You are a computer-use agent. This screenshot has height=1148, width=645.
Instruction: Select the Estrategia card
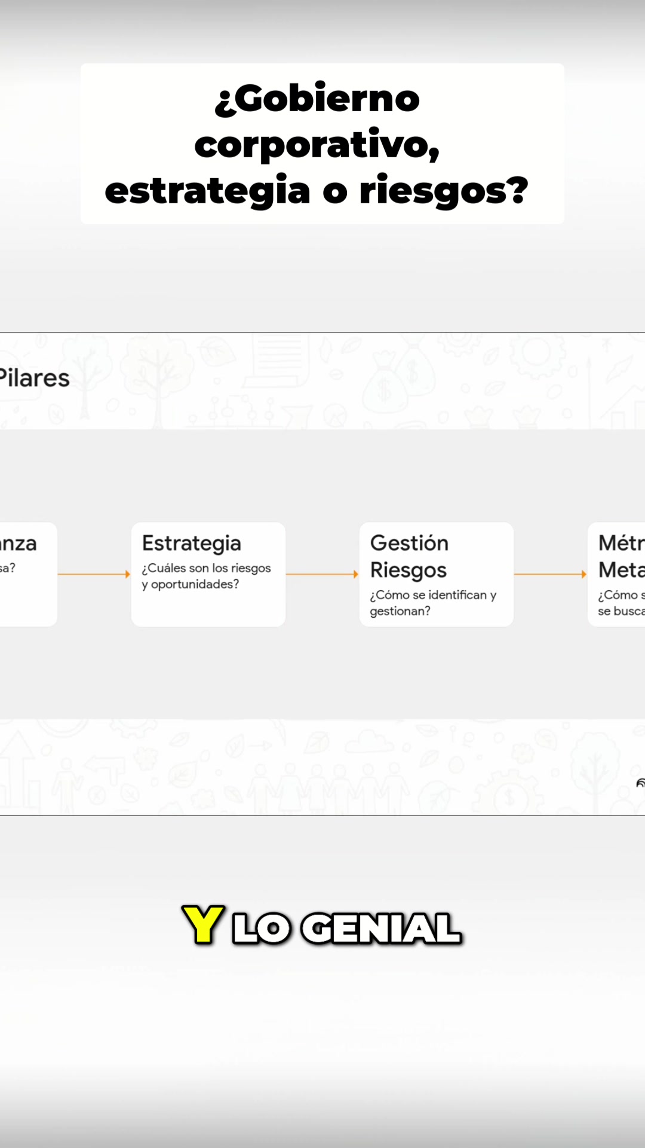click(208, 574)
